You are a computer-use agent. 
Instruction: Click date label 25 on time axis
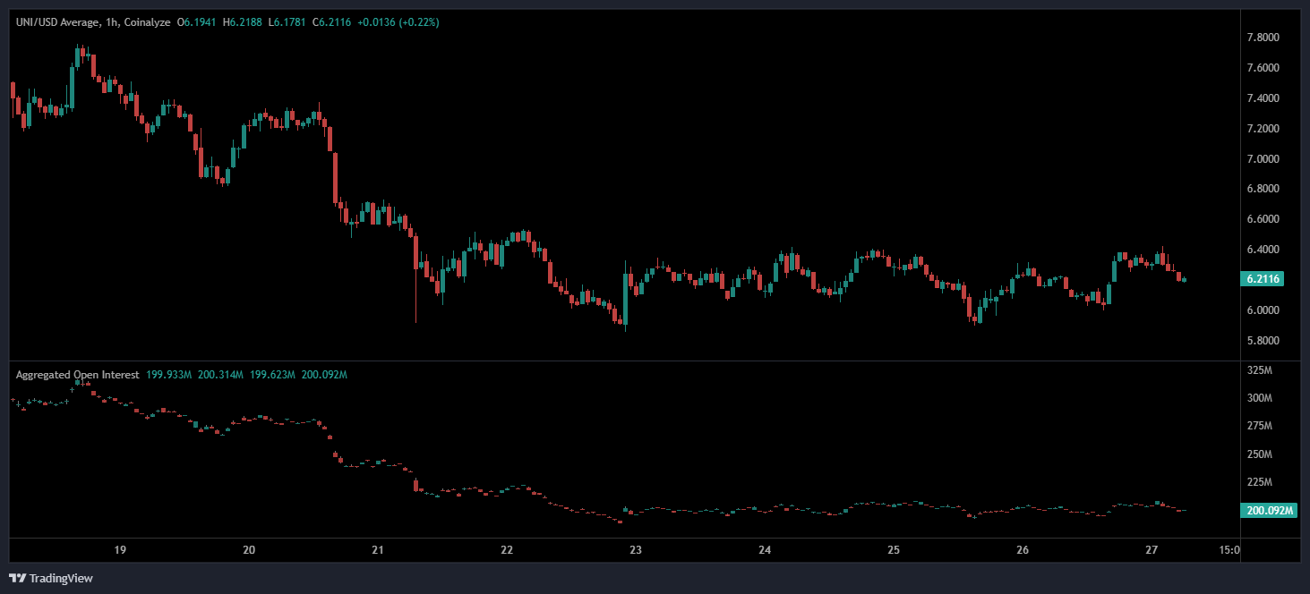click(894, 549)
